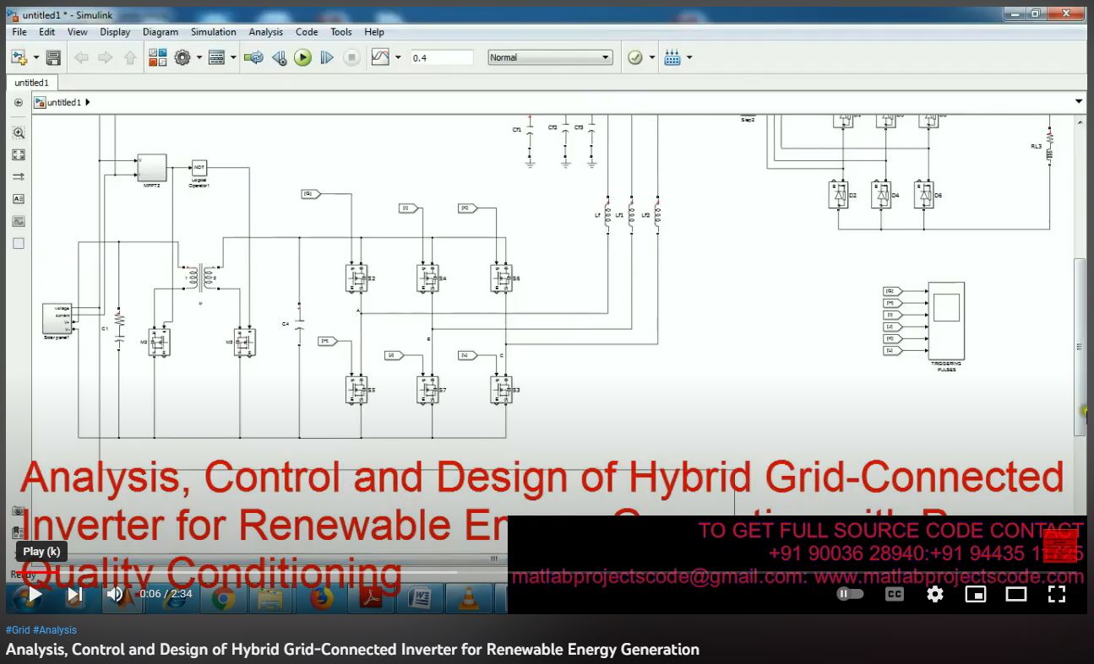Image resolution: width=1094 pixels, height=664 pixels.
Task: Click the Fit to View palette icon
Action: point(19,154)
